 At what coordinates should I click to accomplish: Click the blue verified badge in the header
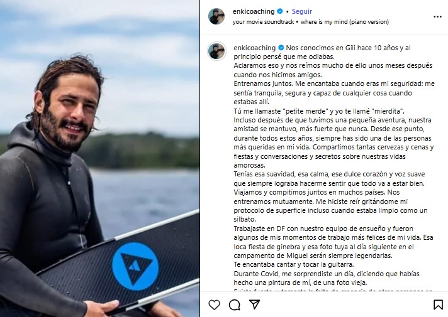[280, 11]
